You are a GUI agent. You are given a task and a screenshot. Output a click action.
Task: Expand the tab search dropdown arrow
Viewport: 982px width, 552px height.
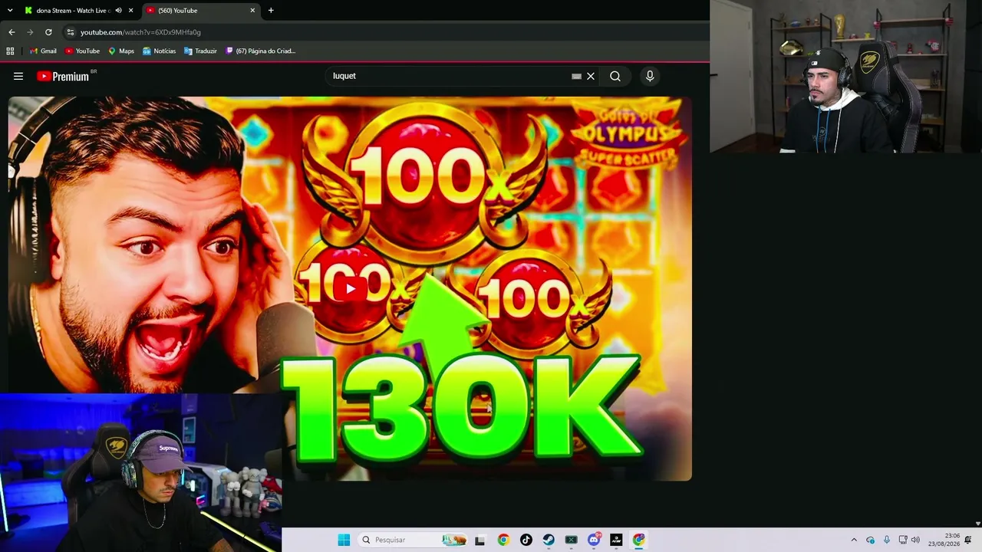[x=10, y=11]
